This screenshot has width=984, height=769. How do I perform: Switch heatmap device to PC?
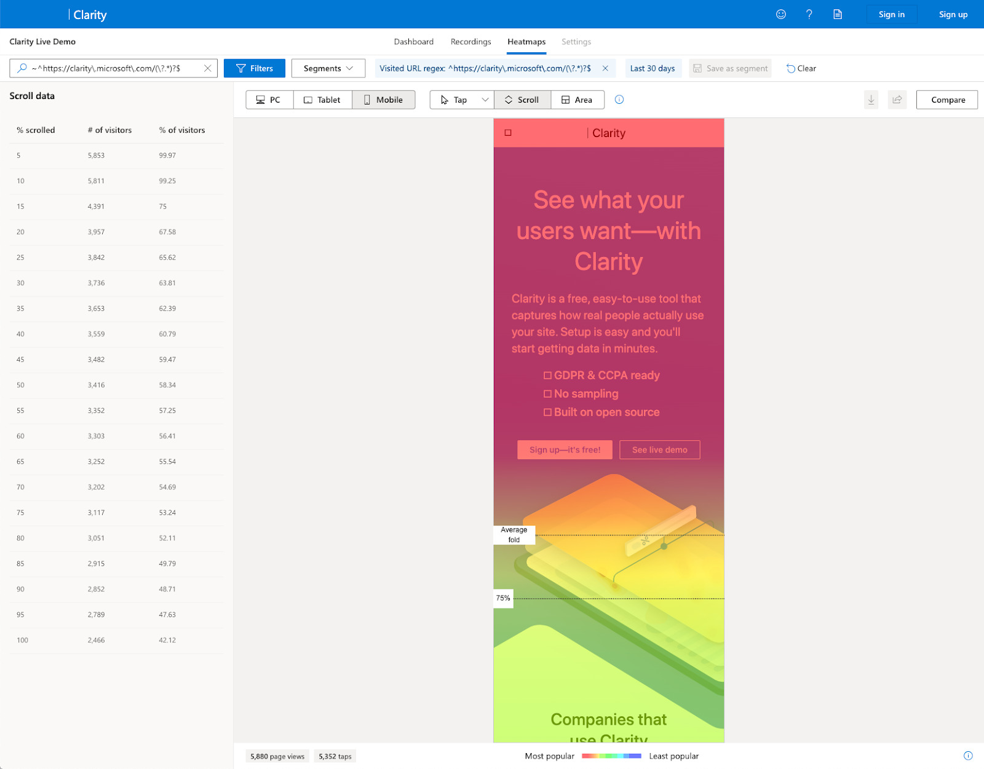point(269,99)
